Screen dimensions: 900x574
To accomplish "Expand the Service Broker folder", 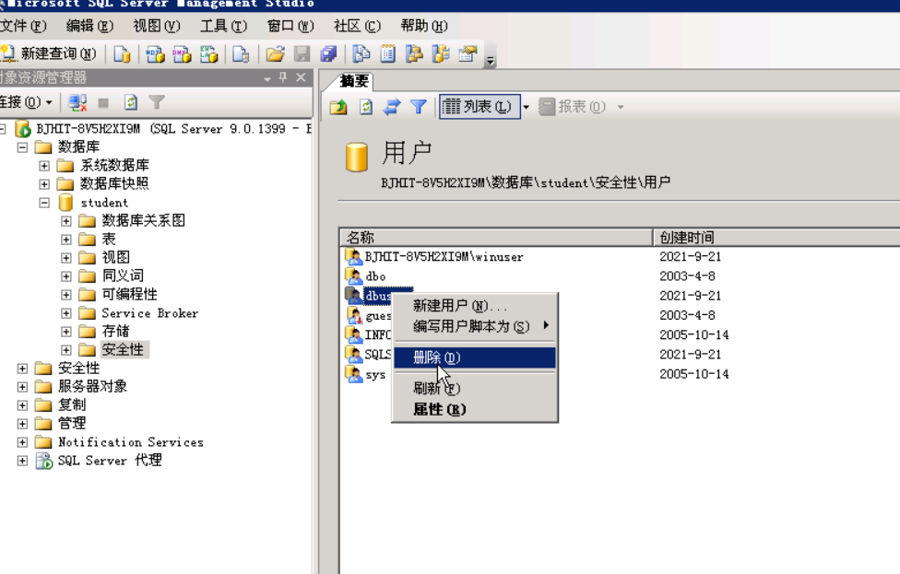I will [x=66, y=313].
